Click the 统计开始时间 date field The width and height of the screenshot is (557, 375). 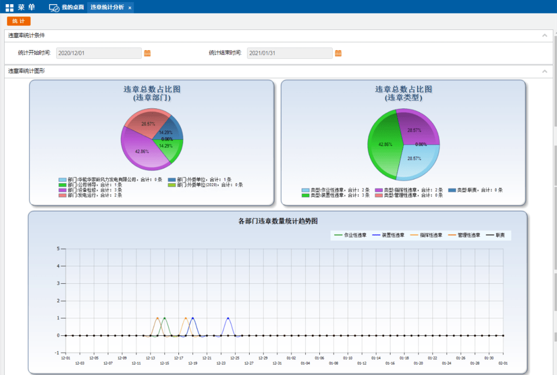coord(99,53)
